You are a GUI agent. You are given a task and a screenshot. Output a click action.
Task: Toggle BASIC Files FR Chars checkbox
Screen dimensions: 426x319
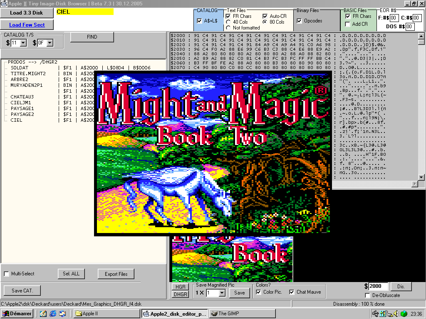point(348,16)
